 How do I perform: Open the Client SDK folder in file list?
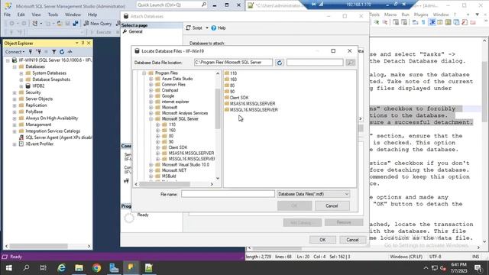pos(236,98)
